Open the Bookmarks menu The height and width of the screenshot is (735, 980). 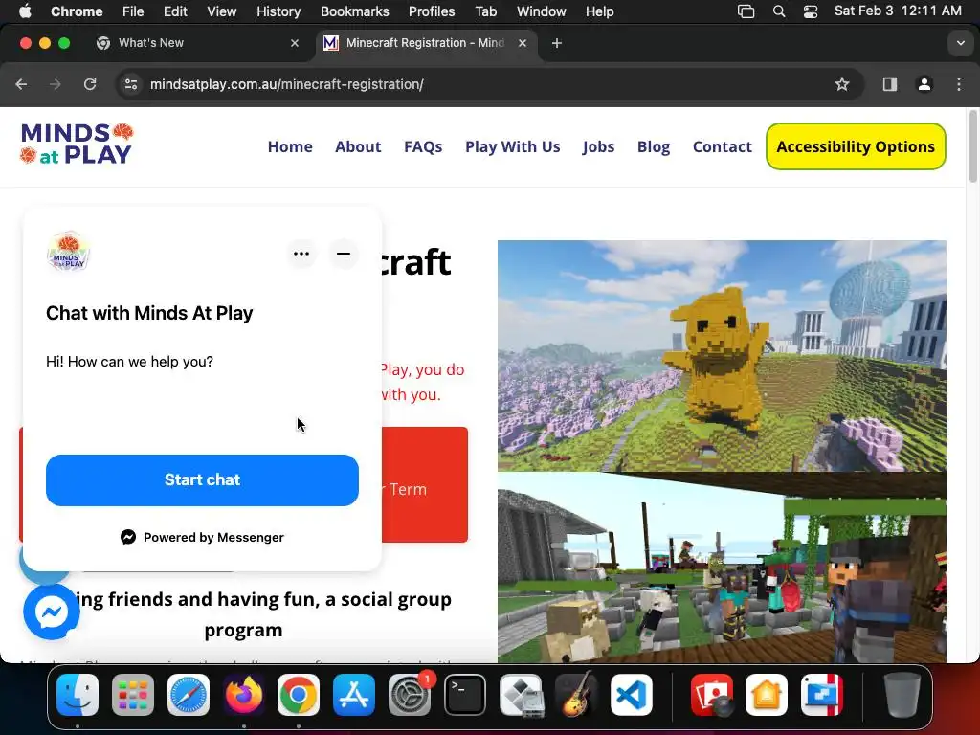click(354, 11)
